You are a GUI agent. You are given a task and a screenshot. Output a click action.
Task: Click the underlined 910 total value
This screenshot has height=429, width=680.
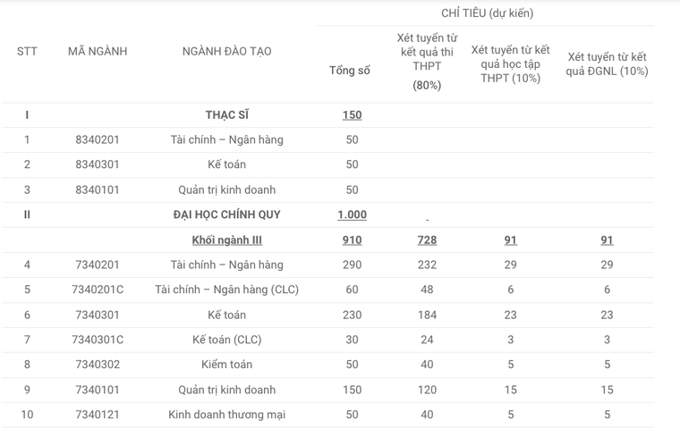tap(352, 240)
